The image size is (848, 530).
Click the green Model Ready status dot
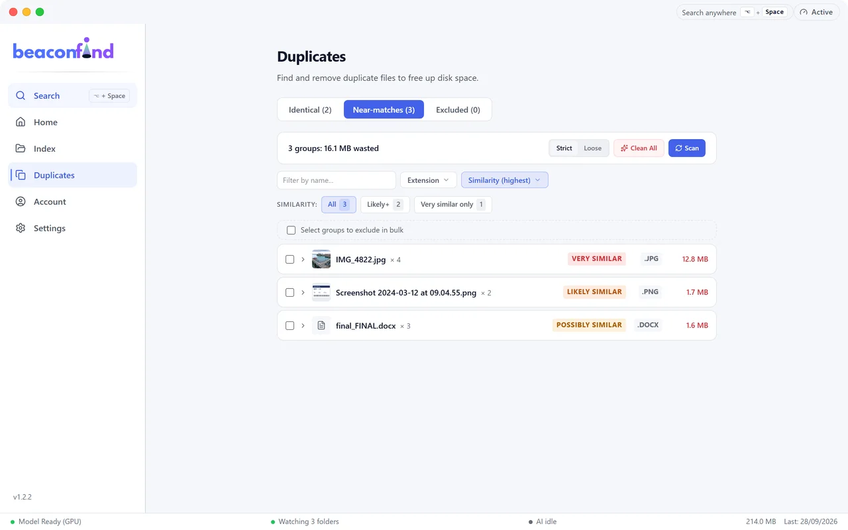[x=13, y=522]
